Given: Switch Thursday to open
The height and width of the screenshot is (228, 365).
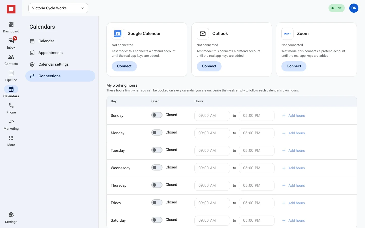Looking at the screenshot, I should point(157,185).
